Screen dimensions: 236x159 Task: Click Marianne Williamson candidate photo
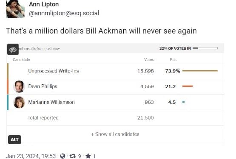(19, 102)
